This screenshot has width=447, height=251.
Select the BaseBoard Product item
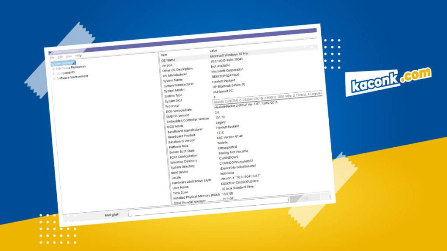point(182,136)
